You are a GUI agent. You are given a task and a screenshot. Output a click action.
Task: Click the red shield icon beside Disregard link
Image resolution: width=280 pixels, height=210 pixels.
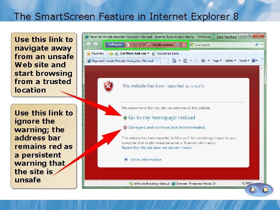(125, 127)
